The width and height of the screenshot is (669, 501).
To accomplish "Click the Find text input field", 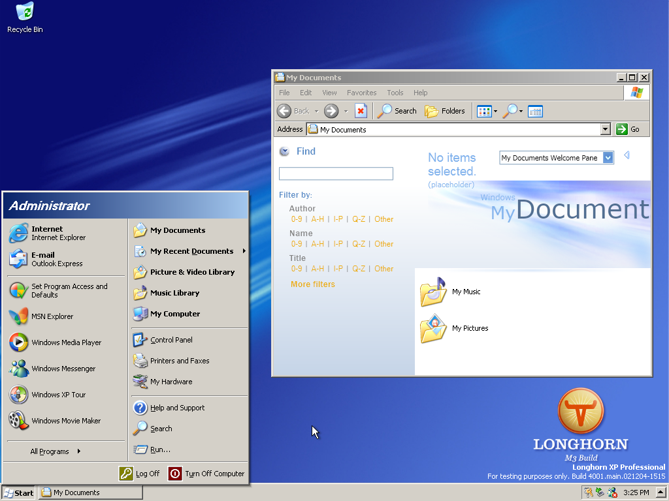I will click(336, 174).
